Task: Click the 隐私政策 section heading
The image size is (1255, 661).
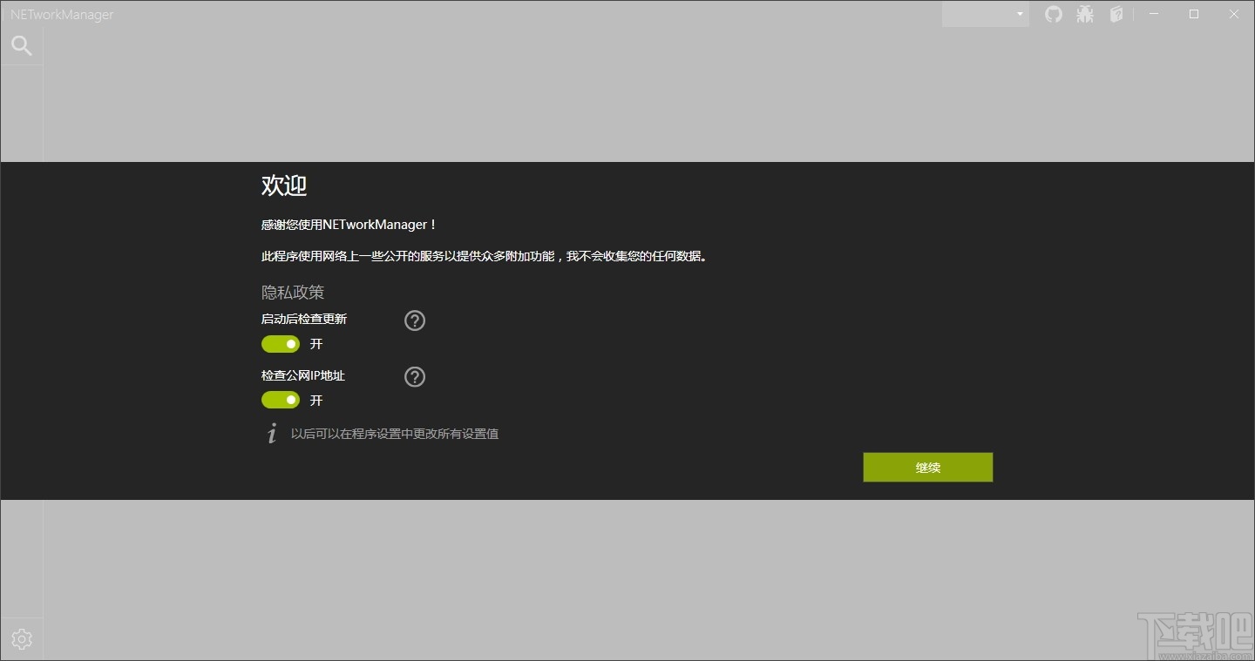Action: pyautogui.click(x=292, y=293)
